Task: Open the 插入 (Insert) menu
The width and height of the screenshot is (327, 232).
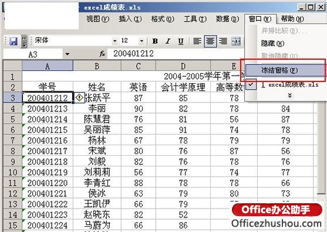Action: (x=130, y=19)
